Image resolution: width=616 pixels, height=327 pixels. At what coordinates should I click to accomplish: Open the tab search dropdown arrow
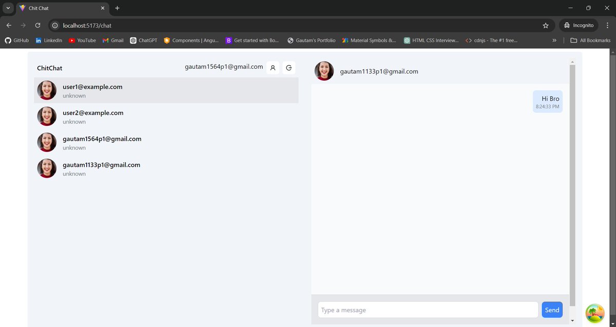[x=7, y=8]
